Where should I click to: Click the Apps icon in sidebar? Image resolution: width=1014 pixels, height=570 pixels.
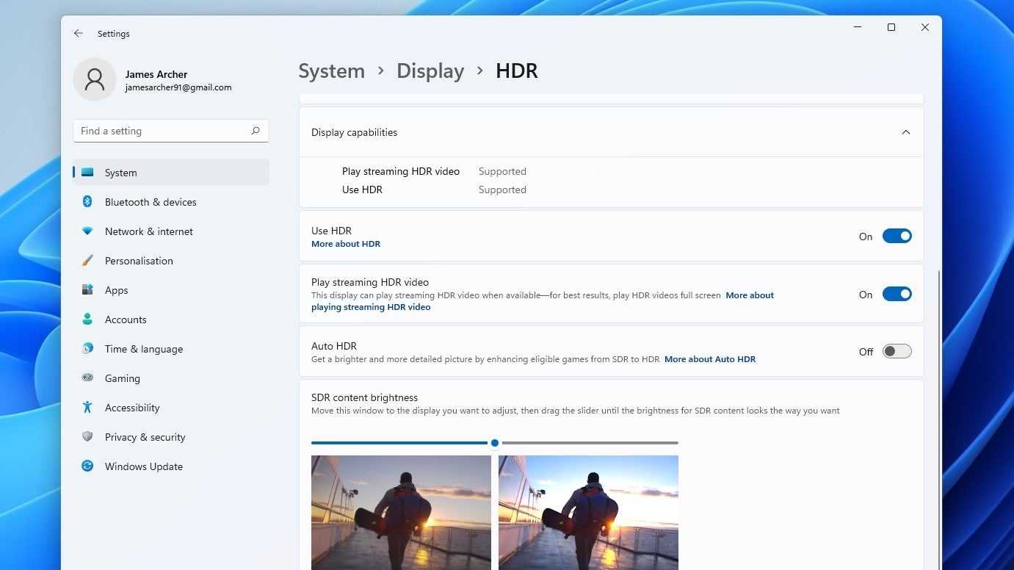(x=87, y=290)
